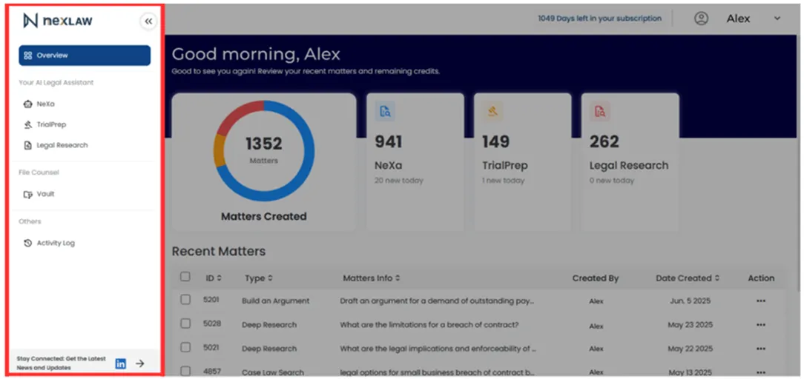Open the outstanding payment demand argument matter
The height and width of the screenshot is (379, 804).
click(437, 301)
